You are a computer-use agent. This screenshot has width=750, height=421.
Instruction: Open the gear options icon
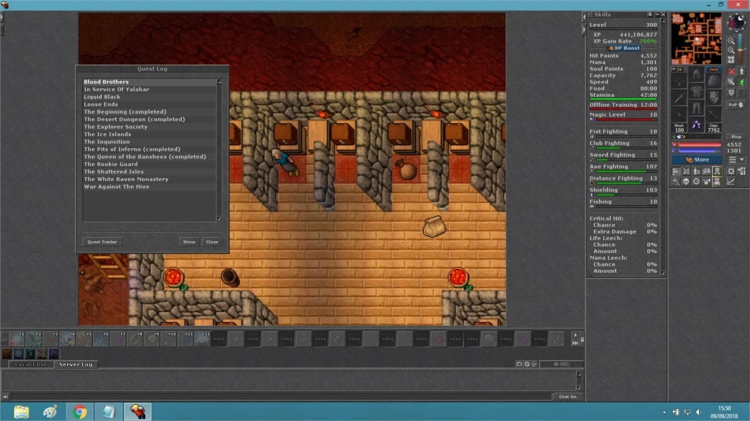[731, 171]
